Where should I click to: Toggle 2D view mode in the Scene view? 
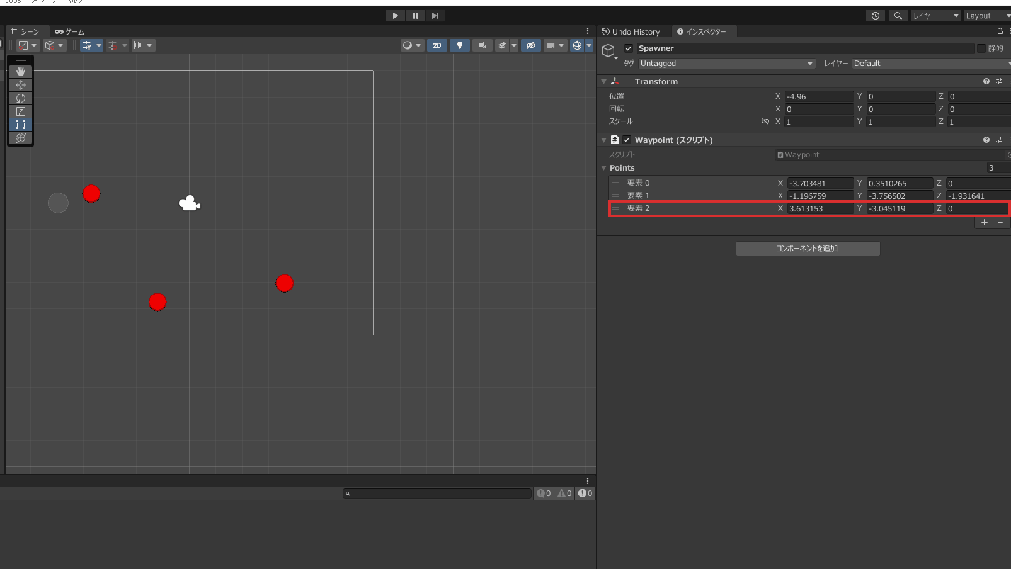tap(437, 45)
